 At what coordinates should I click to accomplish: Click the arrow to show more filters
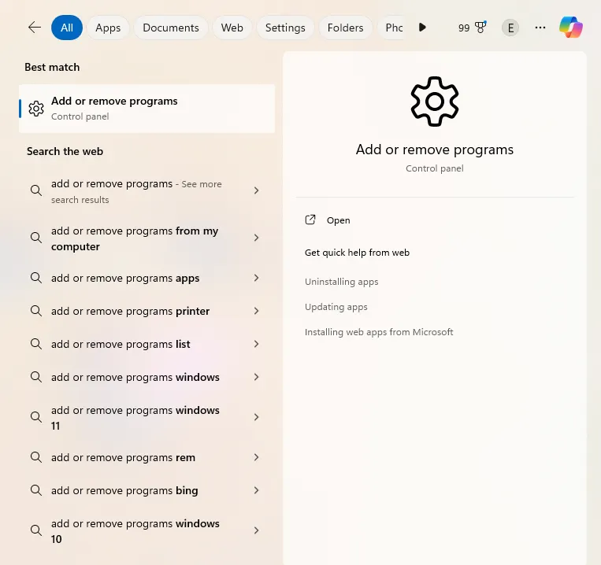tap(422, 28)
